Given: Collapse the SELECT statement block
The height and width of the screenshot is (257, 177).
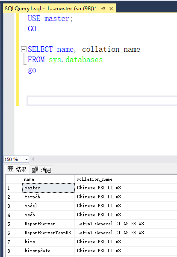Looking at the screenshot, I should pyautogui.click(x=24, y=49).
